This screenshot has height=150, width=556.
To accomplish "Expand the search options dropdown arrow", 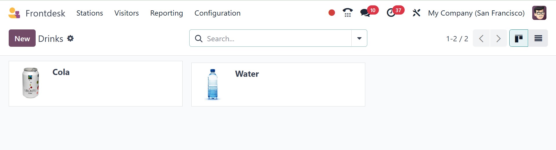I will pyautogui.click(x=359, y=38).
